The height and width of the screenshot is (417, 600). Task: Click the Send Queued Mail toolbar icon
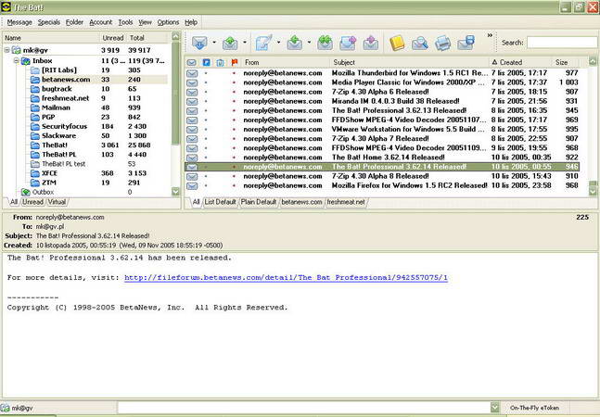(x=229, y=43)
